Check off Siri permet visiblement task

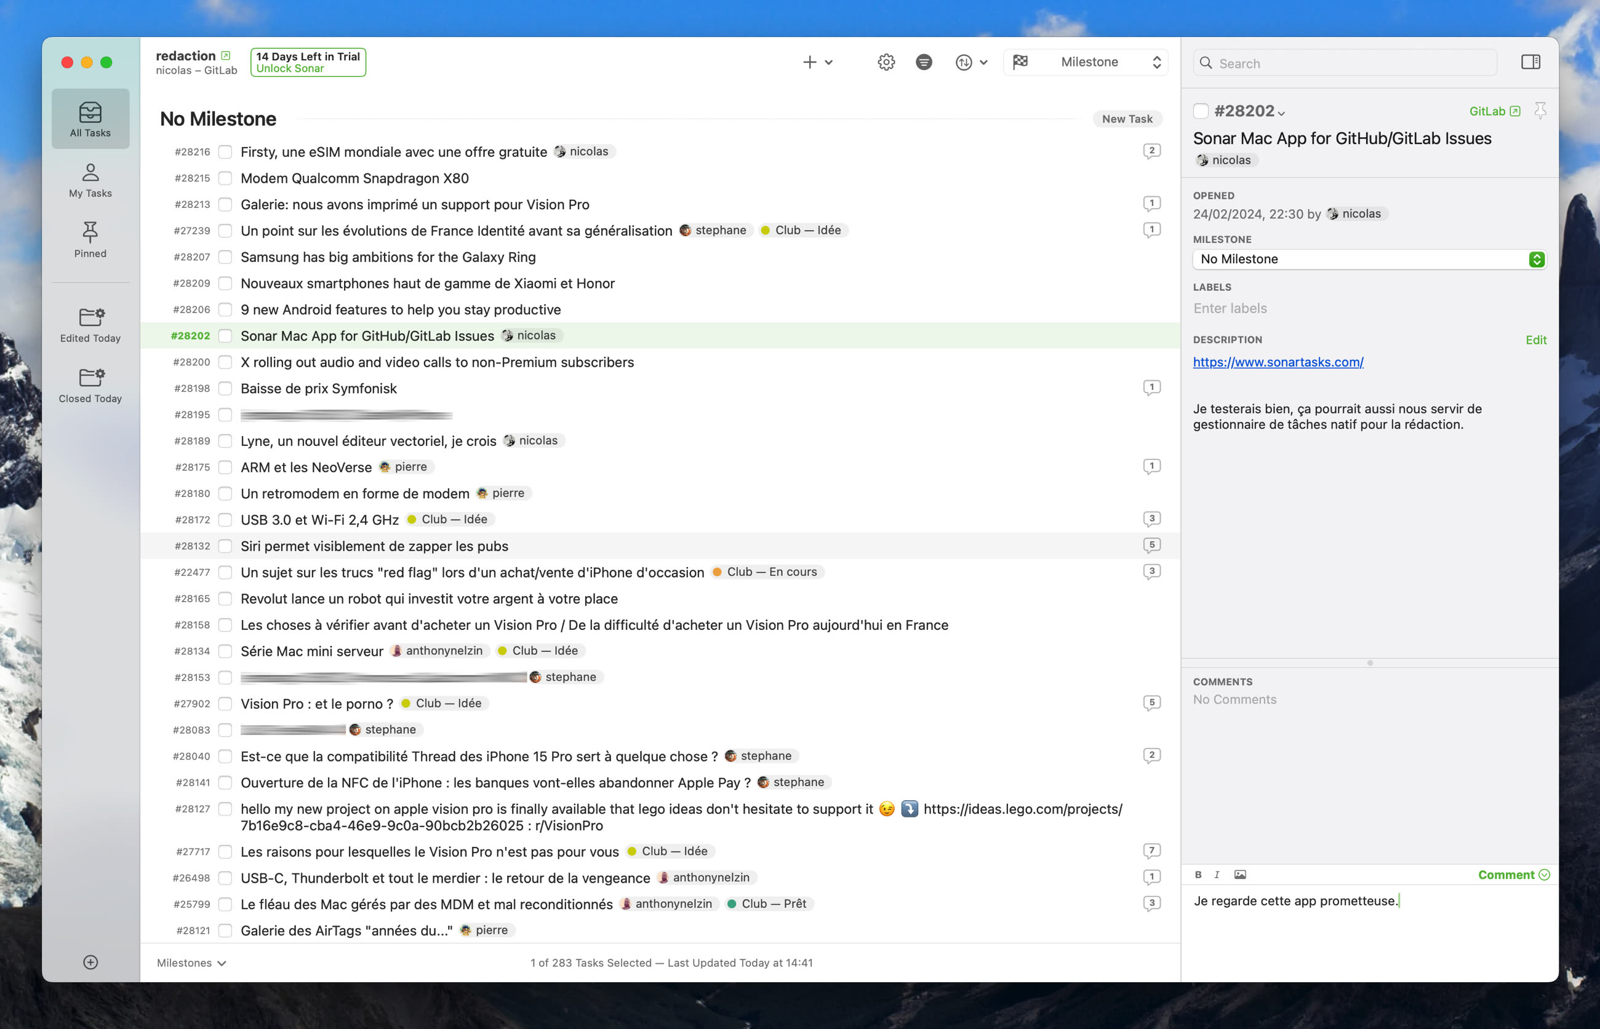tap(225, 546)
